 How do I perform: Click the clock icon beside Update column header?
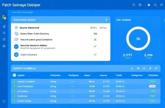click(x=14, y=75)
